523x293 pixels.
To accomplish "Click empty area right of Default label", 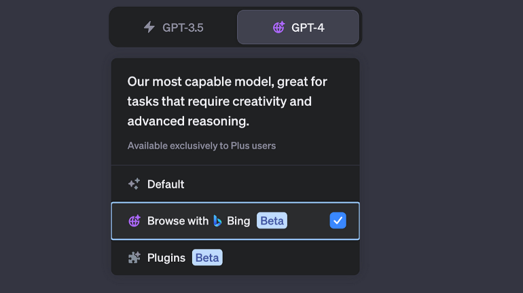I will (272, 184).
